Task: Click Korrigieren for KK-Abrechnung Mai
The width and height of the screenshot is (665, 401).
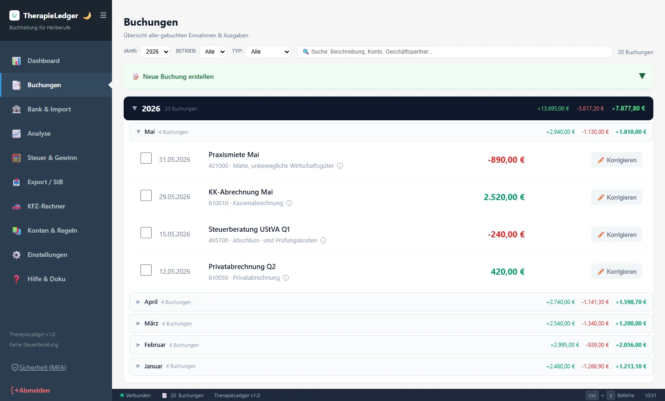Action: (616, 197)
